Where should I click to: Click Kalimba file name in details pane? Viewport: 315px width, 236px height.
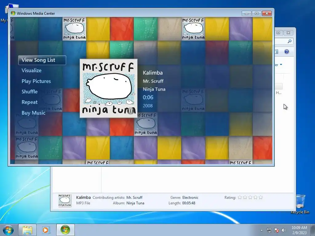pyautogui.click(x=83, y=198)
